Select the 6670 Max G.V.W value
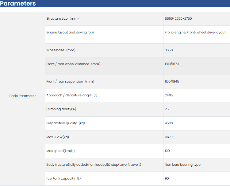The image size is (230, 186). [x=169, y=137]
